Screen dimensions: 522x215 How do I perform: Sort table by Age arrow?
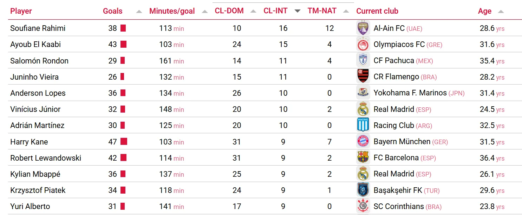[x=501, y=11]
